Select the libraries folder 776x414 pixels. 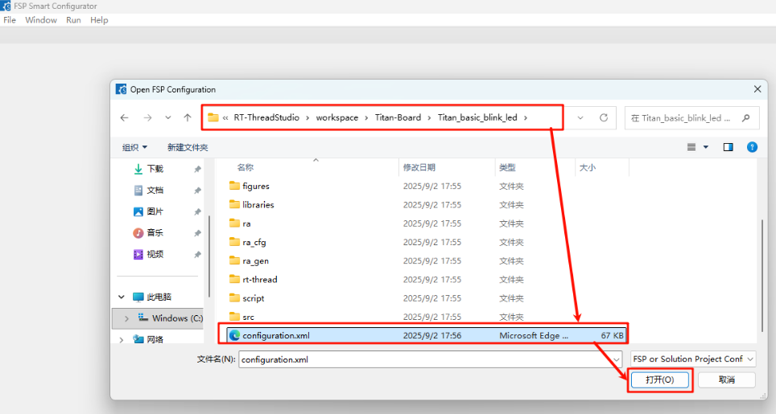(x=258, y=205)
